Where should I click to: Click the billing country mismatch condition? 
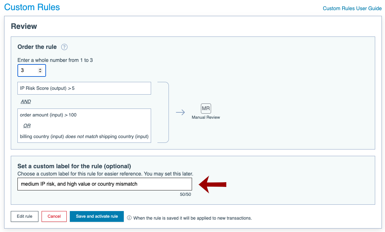click(x=84, y=136)
